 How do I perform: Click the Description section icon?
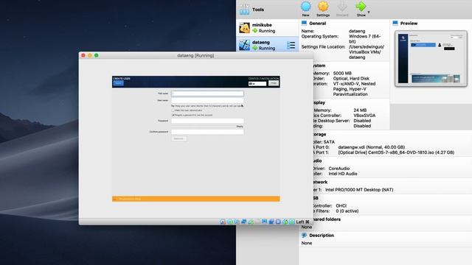tap(304, 236)
